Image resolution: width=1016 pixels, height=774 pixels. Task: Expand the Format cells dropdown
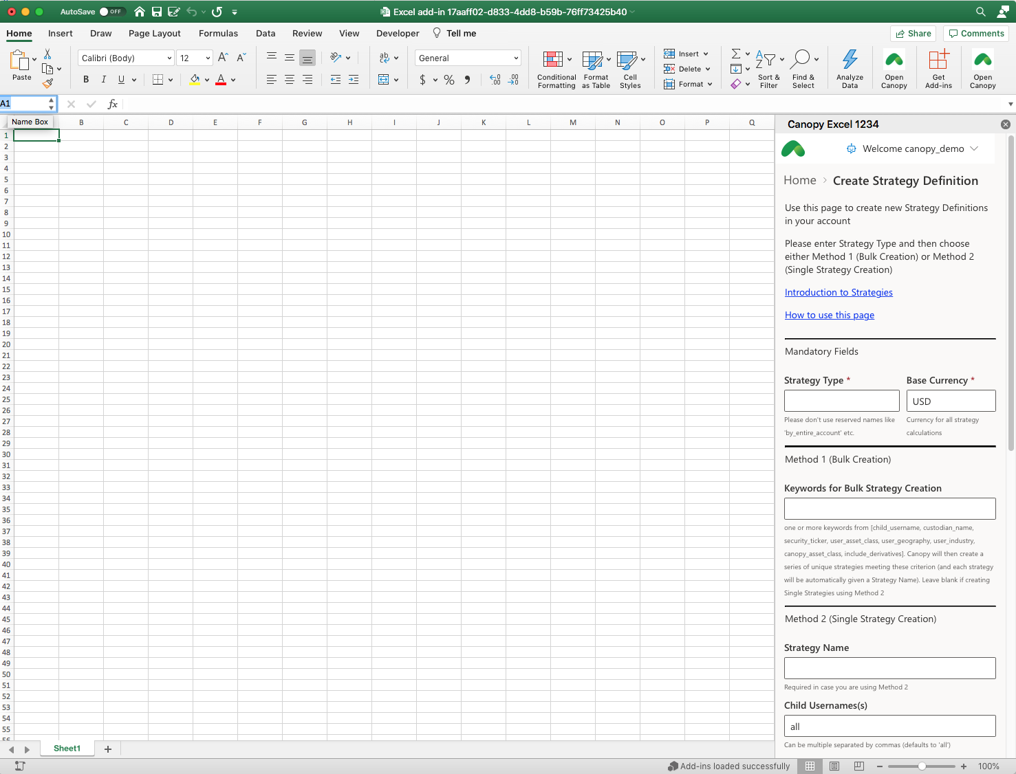coord(710,84)
